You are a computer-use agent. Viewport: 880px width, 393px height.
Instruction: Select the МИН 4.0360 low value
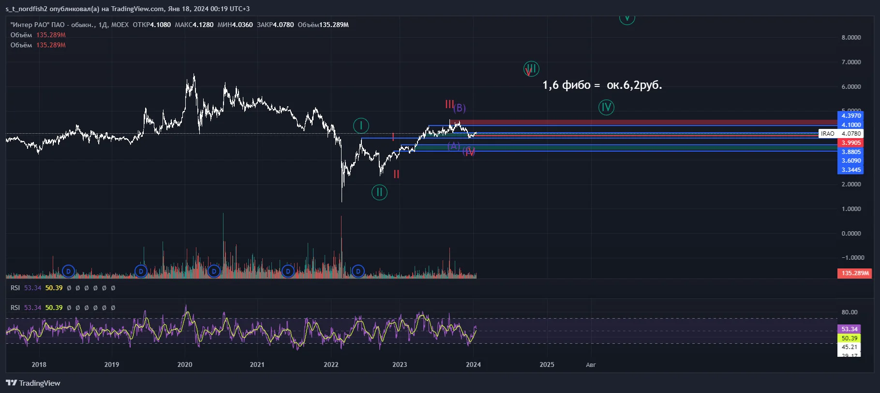235,25
